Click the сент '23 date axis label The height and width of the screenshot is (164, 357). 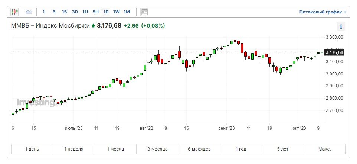tap(226, 128)
